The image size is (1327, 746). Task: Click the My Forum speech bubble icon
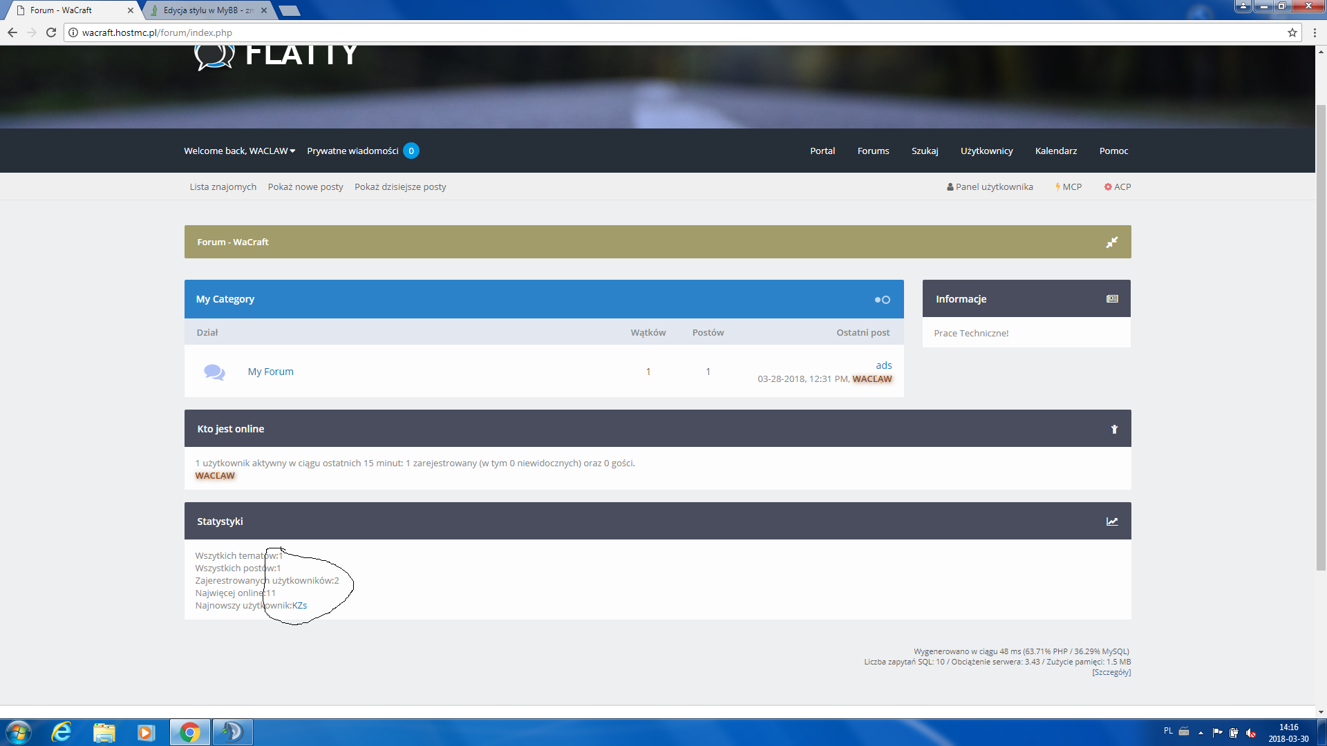(x=214, y=372)
